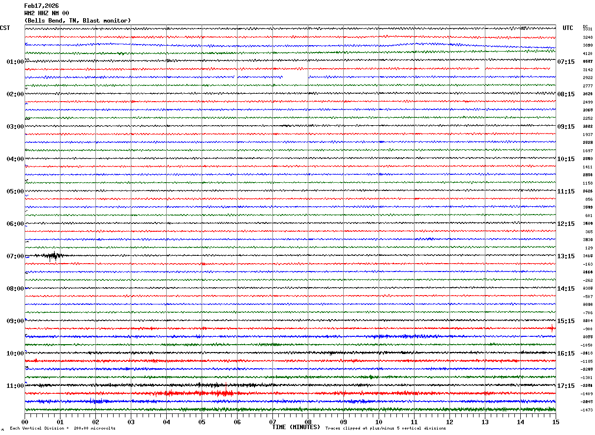595x435 pixels.
Task: Click minute 05 on the time axis
Action: tap(202, 422)
